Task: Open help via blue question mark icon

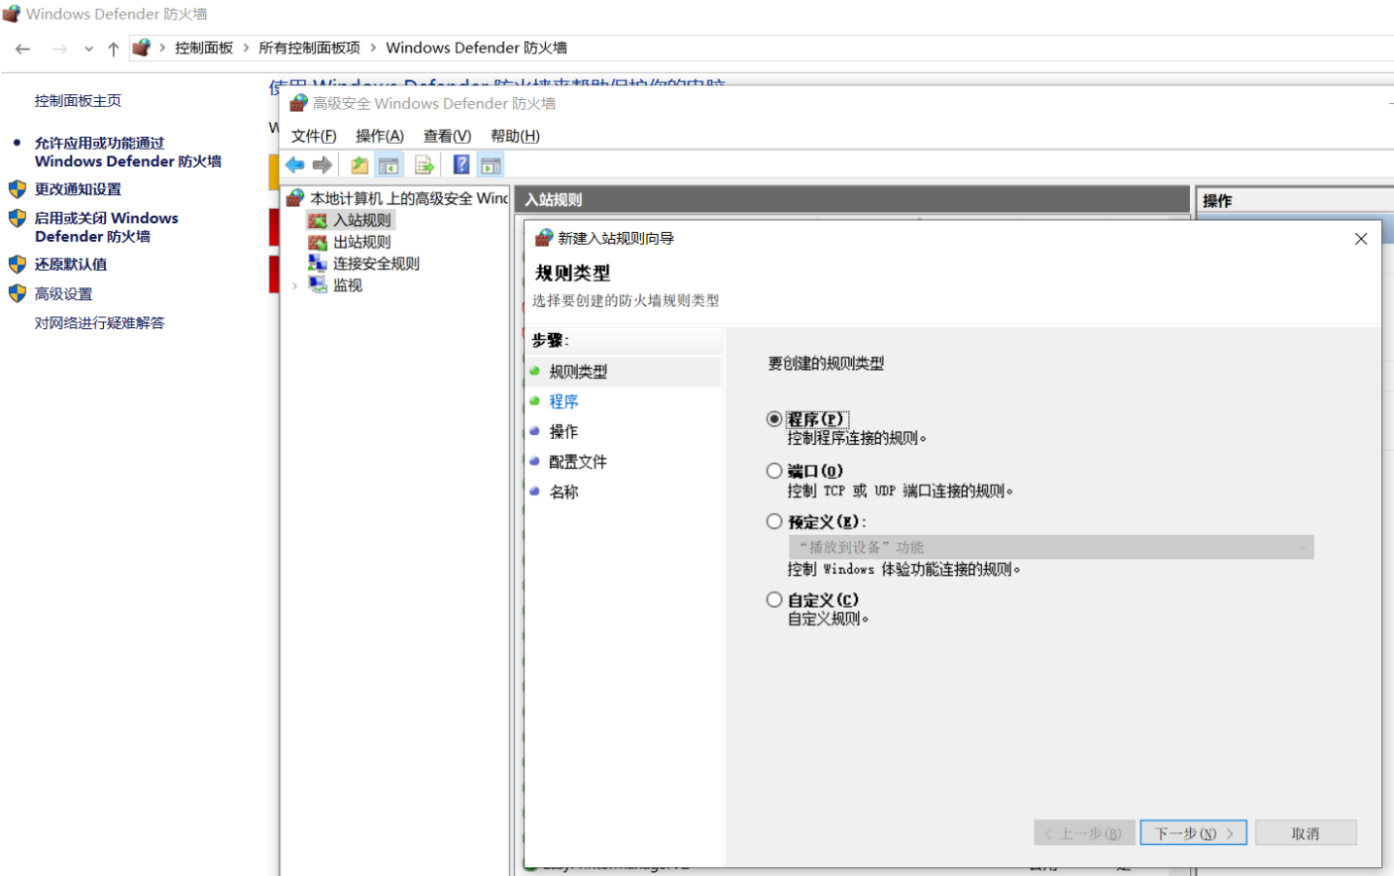Action: (461, 165)
